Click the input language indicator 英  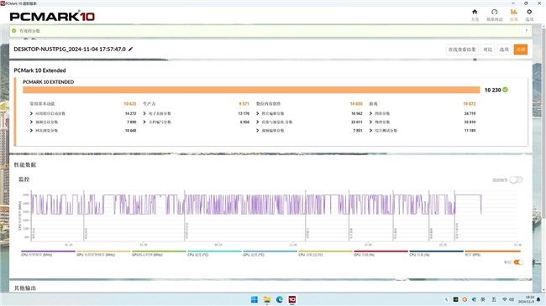click(483, 299)
